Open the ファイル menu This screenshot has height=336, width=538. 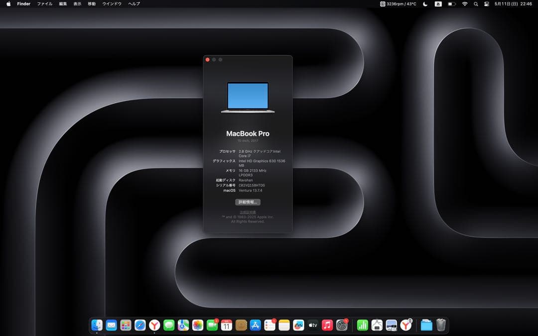(45, 3)
